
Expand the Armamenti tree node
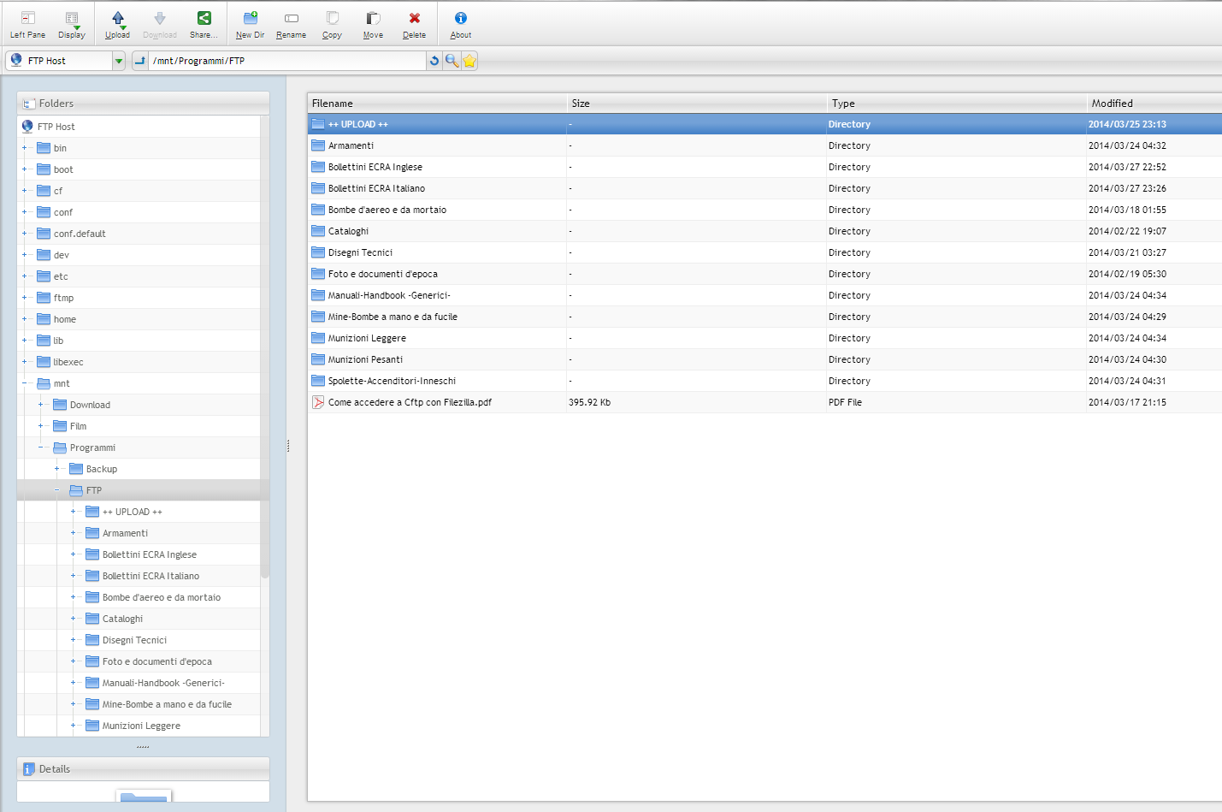[x=73, y=533]
